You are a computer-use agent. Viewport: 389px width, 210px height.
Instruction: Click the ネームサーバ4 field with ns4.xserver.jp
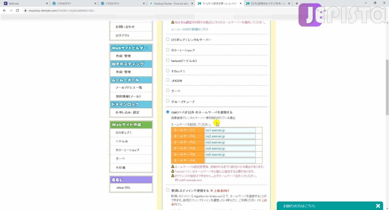pyautogui.click(x=230, y=148)
